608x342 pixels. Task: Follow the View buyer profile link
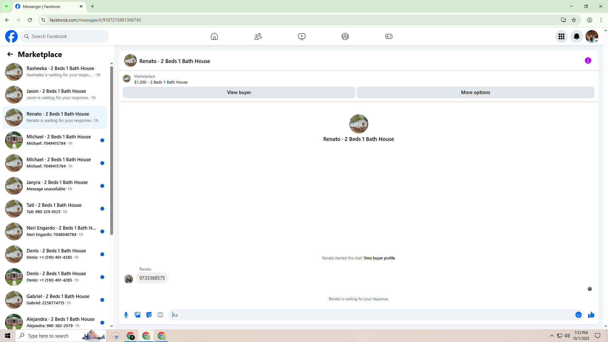coord(379,258)
